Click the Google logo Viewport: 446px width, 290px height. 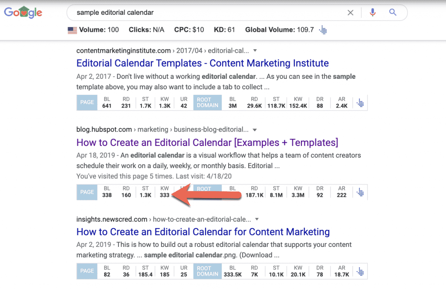[x=23, y=13]
